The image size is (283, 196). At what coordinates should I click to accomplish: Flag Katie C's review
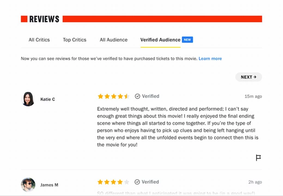pyautogui.click(x=258, y=158)
